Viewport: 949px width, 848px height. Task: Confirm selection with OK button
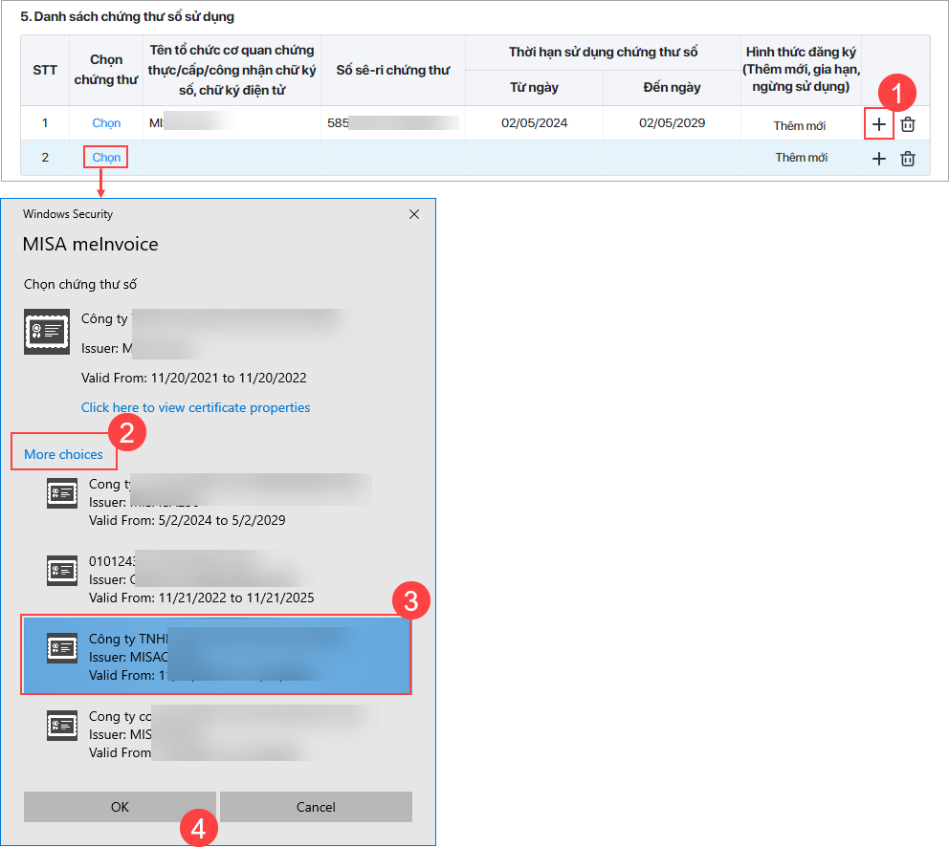pos(120,807)
